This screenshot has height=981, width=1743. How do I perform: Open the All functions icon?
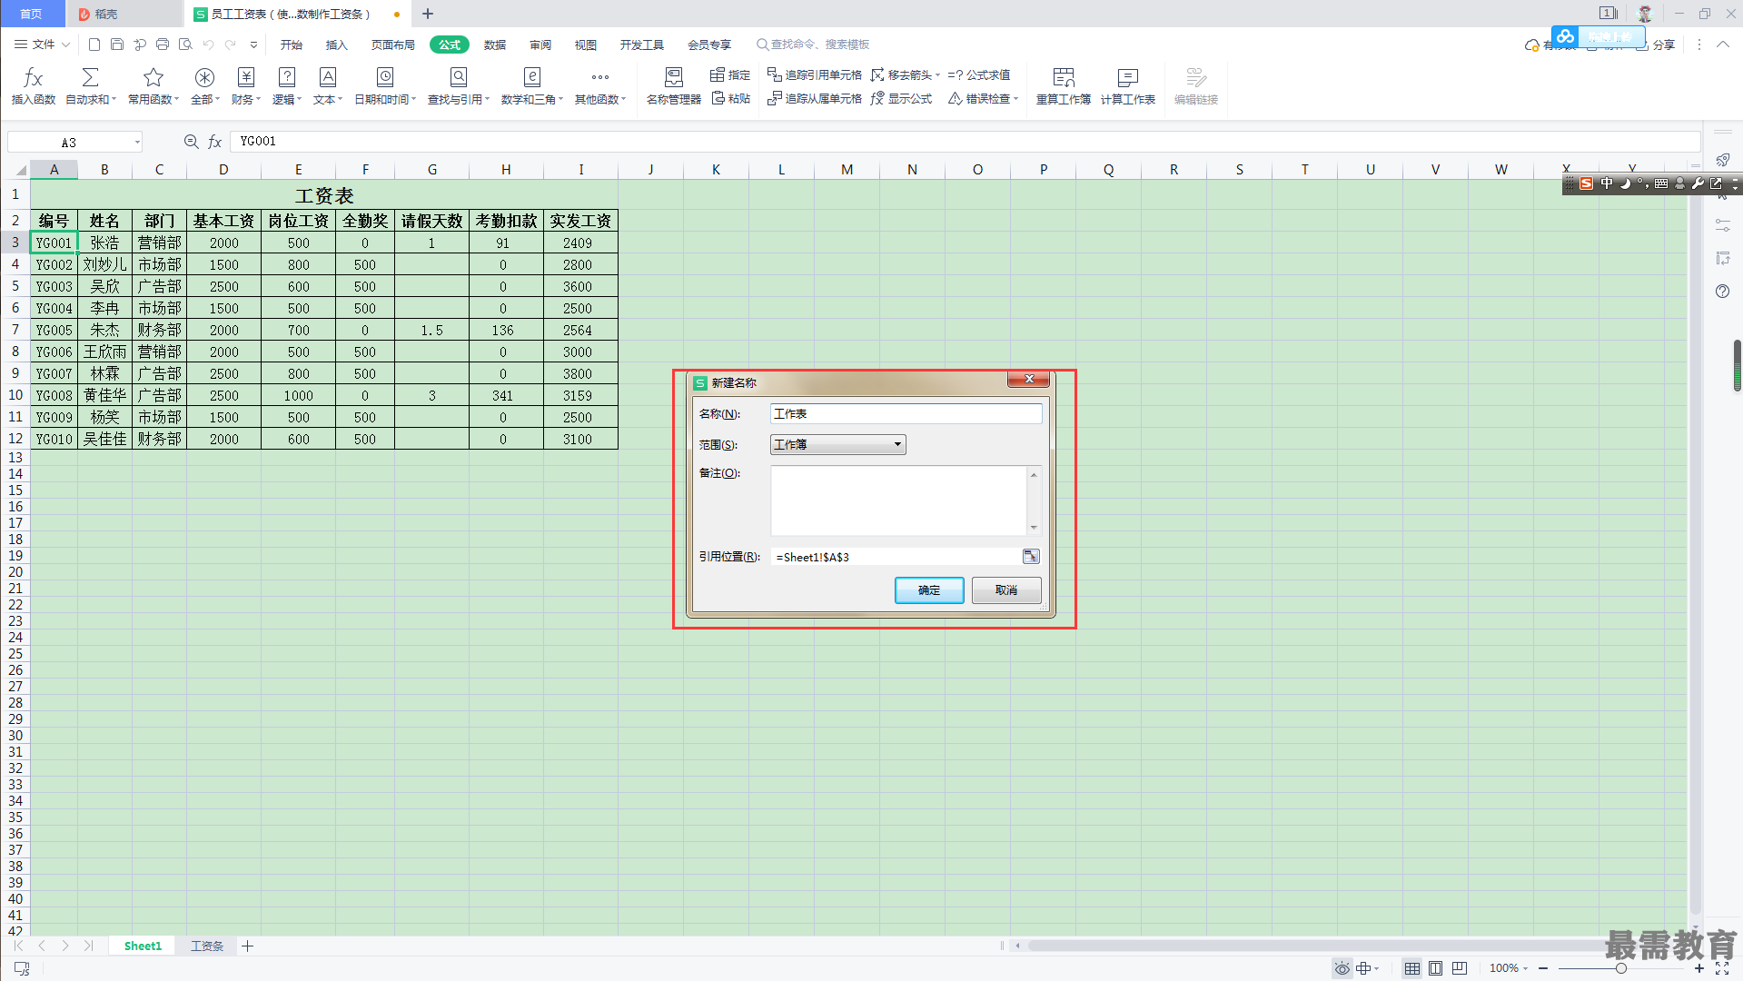click(204, 78)
